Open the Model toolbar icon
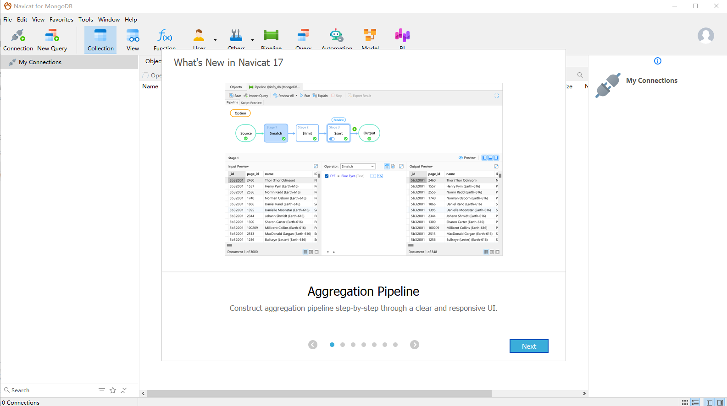Screen dimensions: 727x406 click(x=370, y=36)
